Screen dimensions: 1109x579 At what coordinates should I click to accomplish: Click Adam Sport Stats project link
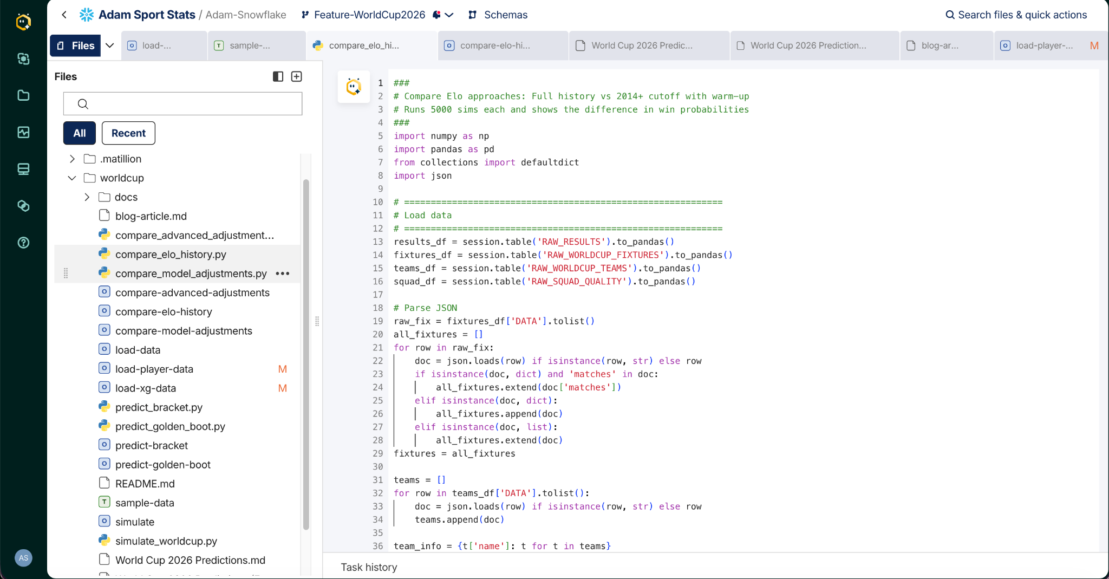click(147, 15)
